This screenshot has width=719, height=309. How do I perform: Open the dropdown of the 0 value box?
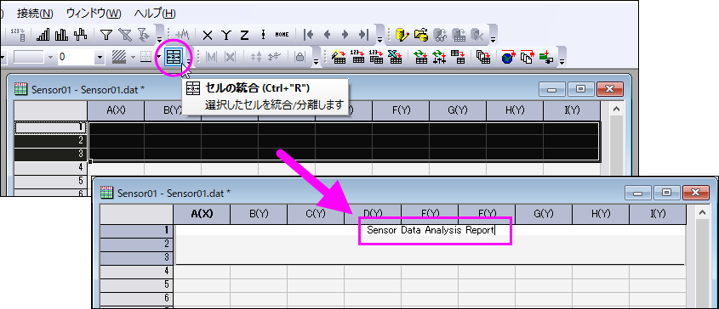coord(100,57)
